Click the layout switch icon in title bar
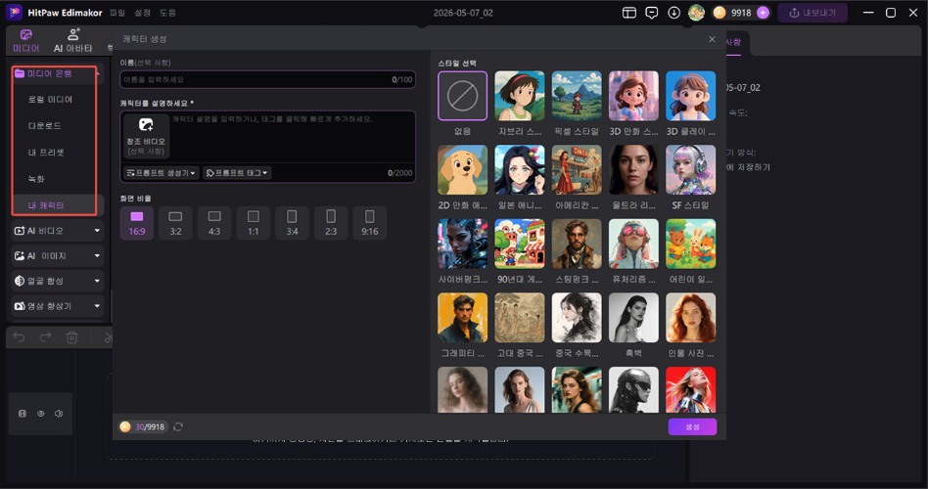This screenshot has height=489, width=928. coord(629,13)
